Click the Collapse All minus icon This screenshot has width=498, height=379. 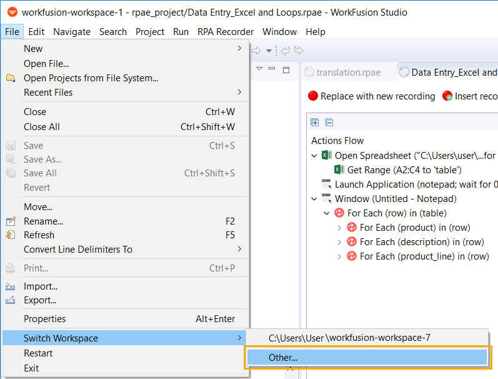(329, 123)
